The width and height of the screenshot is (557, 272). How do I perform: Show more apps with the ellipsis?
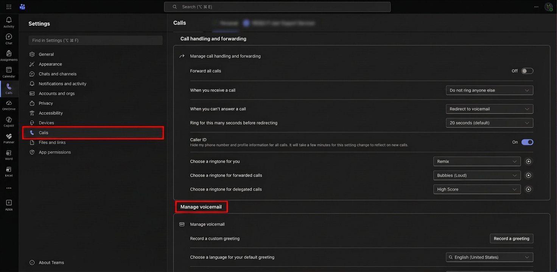[x=9, y=188]
